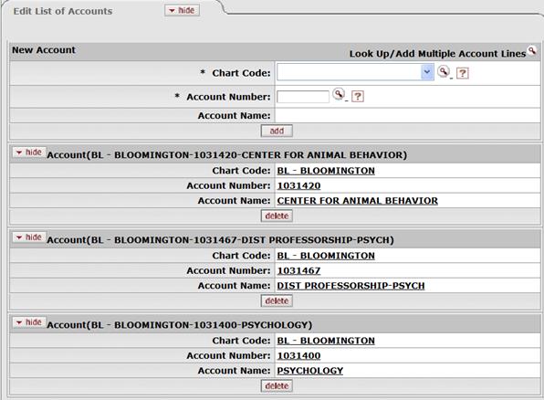
Task: Click Look Up/Add Multiple Account Lines magnifier
Action: 532,51
